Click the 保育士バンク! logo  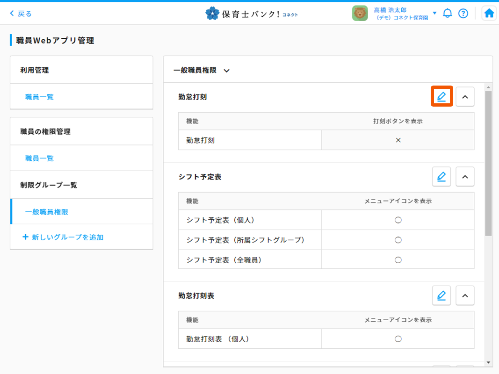[x=252, y=14]
